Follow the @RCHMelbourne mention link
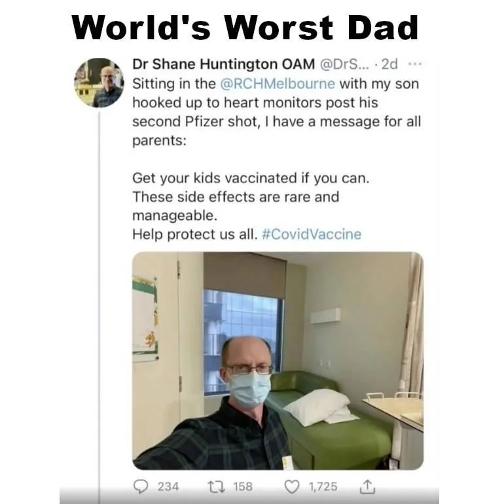 click(278, 84)
